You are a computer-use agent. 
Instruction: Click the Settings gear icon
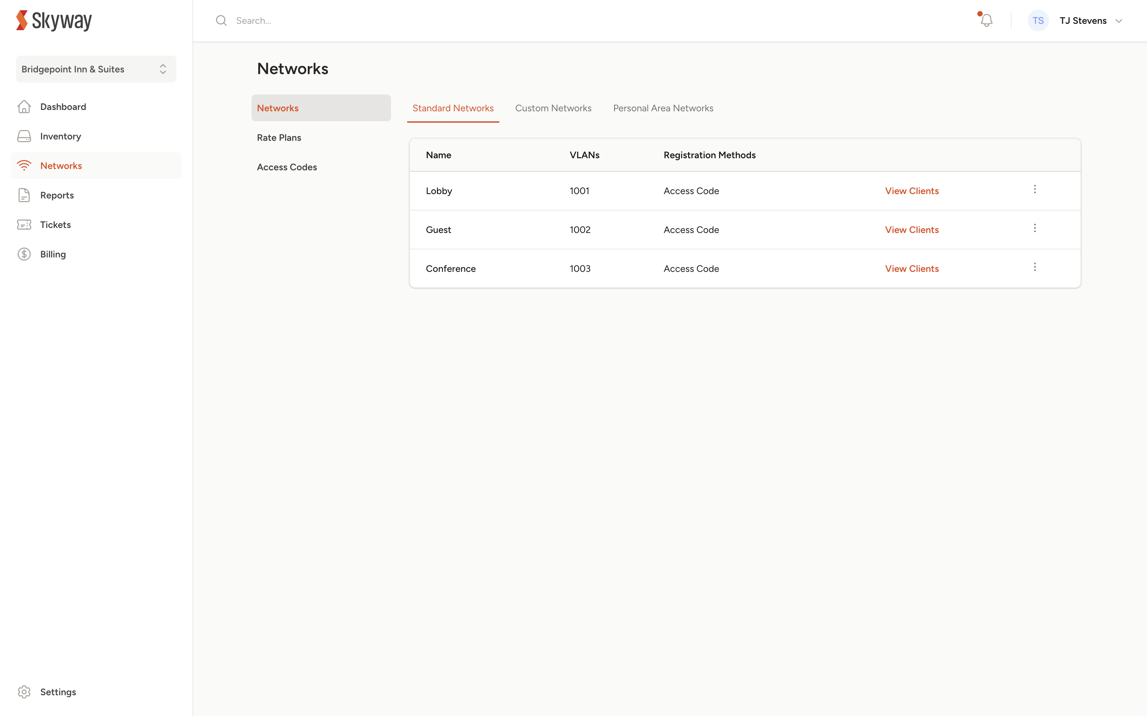(24, 692)
